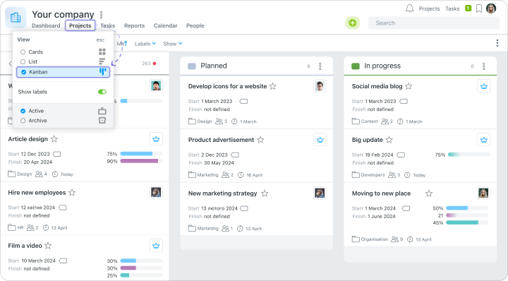Open the In progress column options menu

[x=484, y=66]
